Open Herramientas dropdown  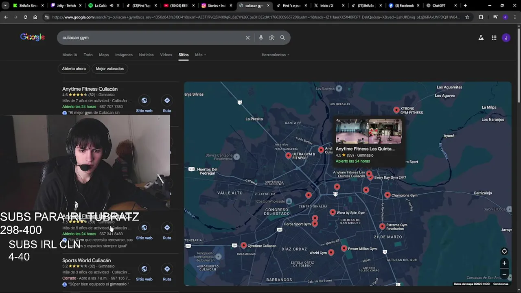(276, 55)
